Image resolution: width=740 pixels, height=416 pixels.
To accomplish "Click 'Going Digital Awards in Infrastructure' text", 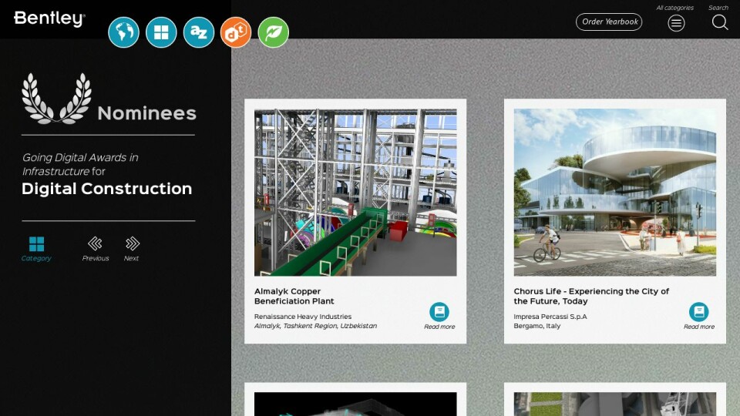I will (80, 164).
